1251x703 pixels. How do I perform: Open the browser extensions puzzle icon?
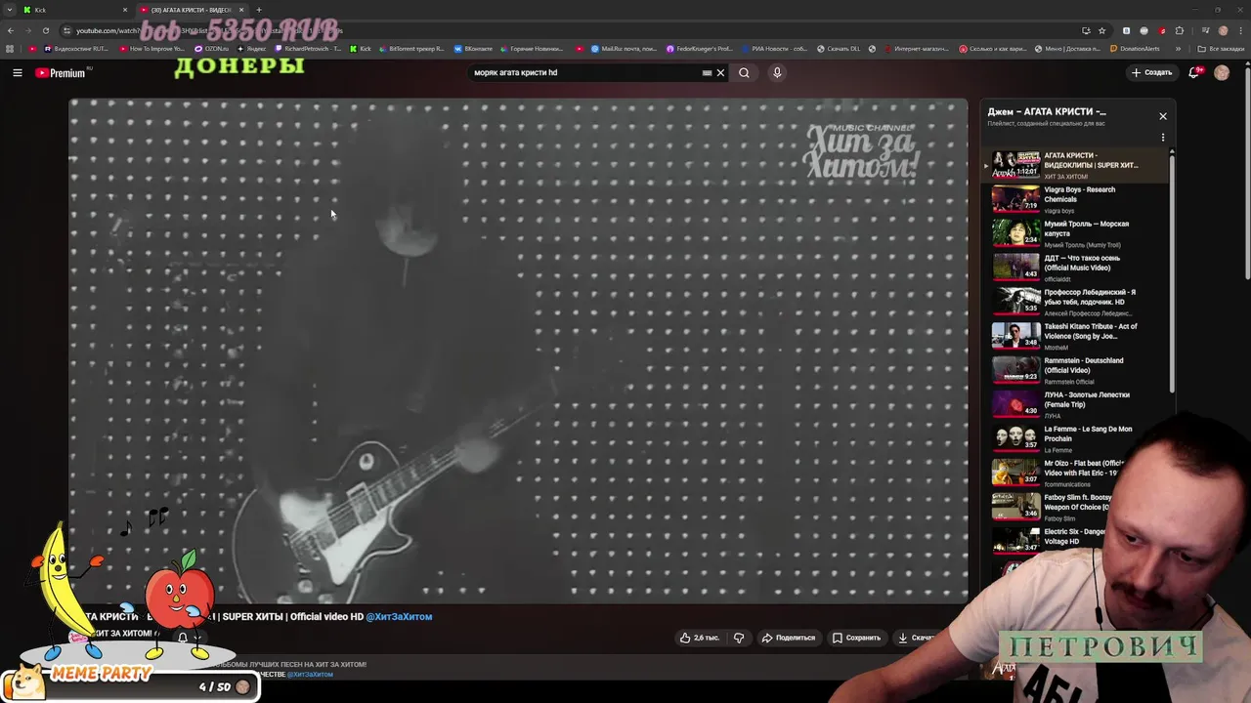[1180, 30]
